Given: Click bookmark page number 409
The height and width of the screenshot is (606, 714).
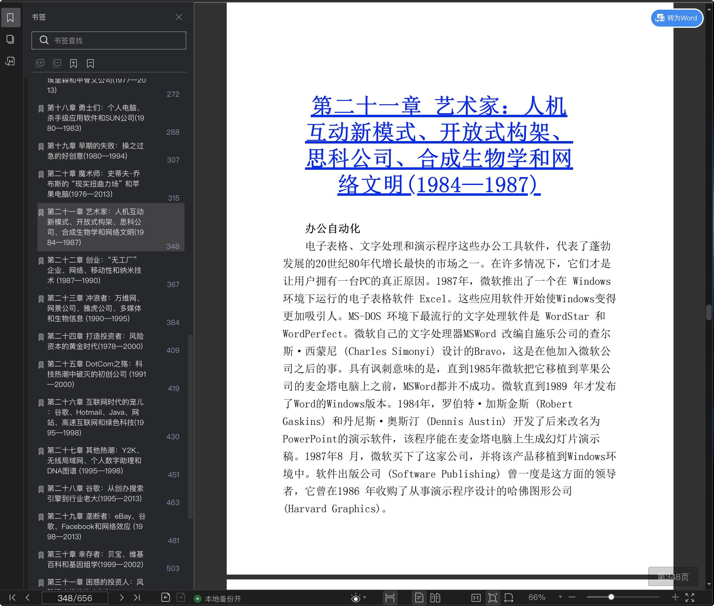Looking at the screenshot, I should pyautogui.click(x=173, y=350).
